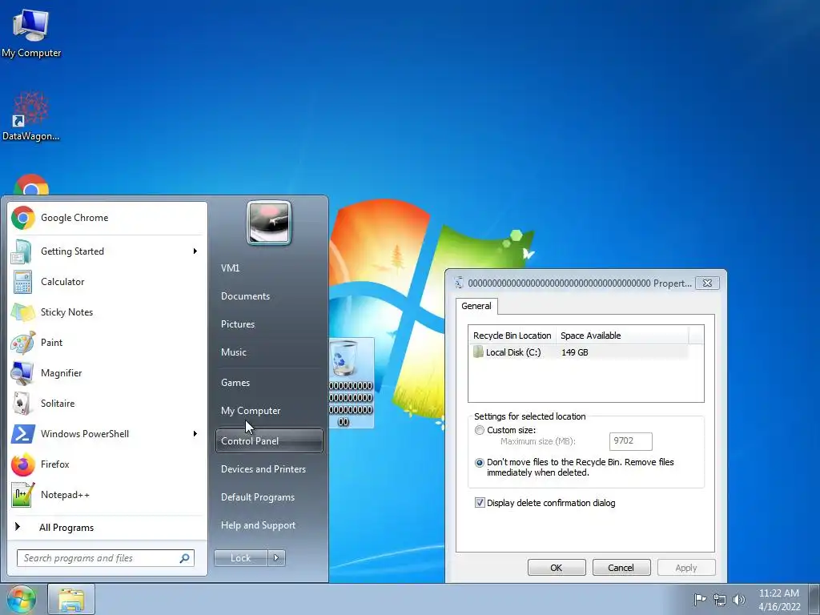Select the General tab in Properties dialog

[x=476, y=307]
